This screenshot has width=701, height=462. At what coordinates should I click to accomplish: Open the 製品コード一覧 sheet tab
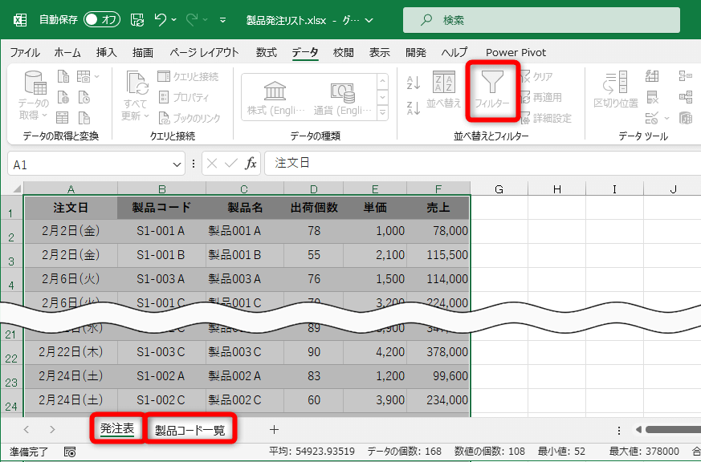pyautogui.click(x=190, y=429)
